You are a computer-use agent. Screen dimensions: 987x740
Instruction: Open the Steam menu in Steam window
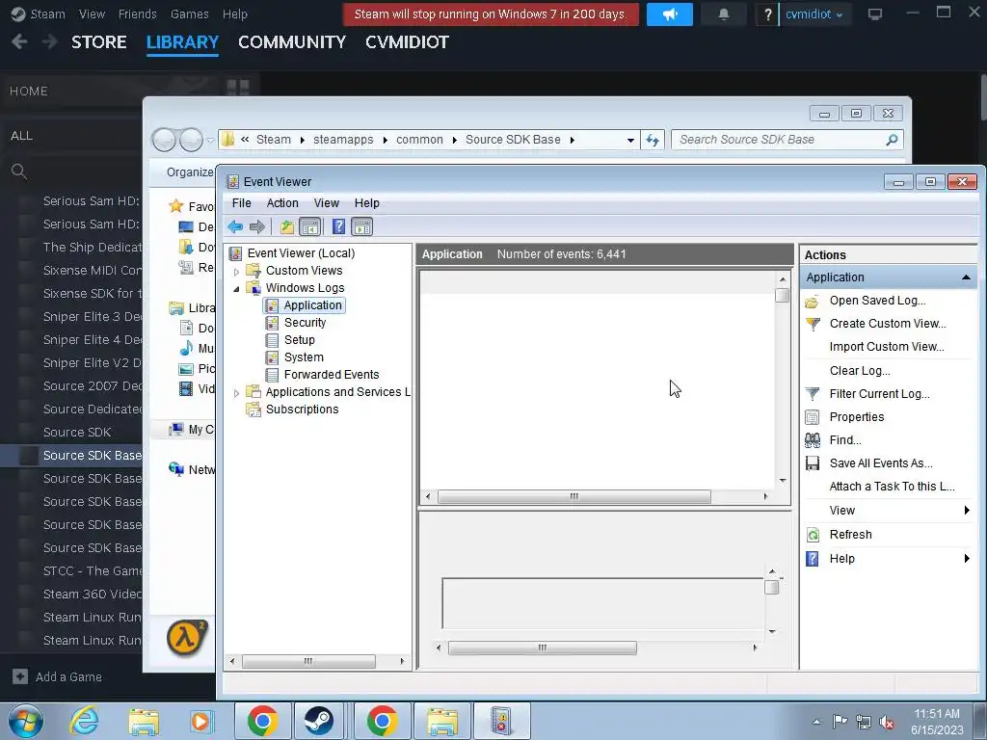[47, 13]
